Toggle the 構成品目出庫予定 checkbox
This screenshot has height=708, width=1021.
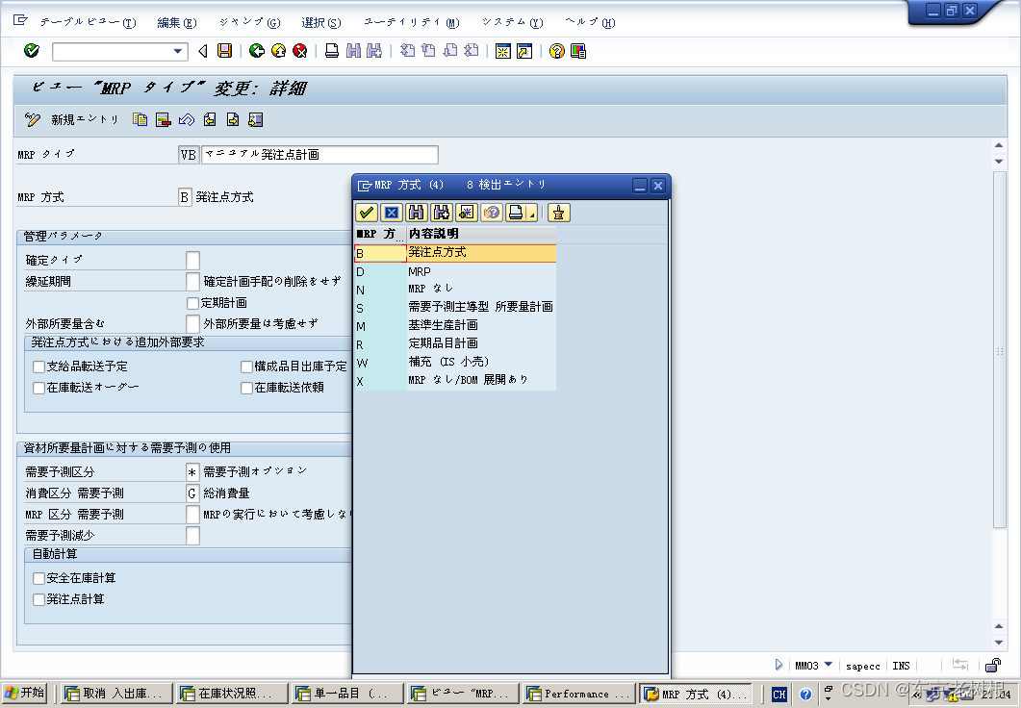[246, 367]
